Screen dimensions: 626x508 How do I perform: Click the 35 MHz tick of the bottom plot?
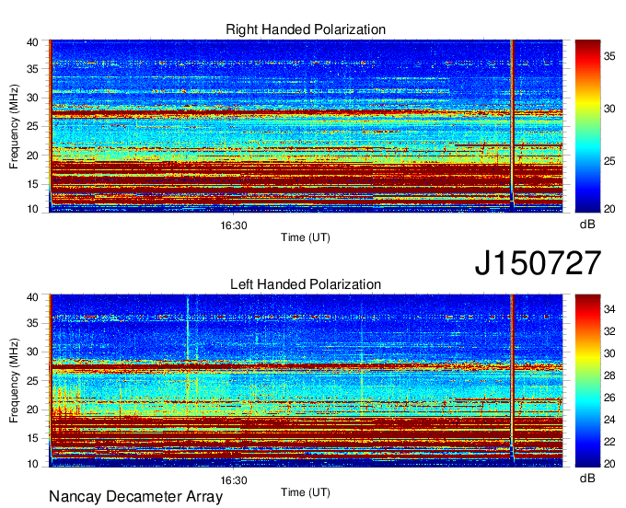32,323
